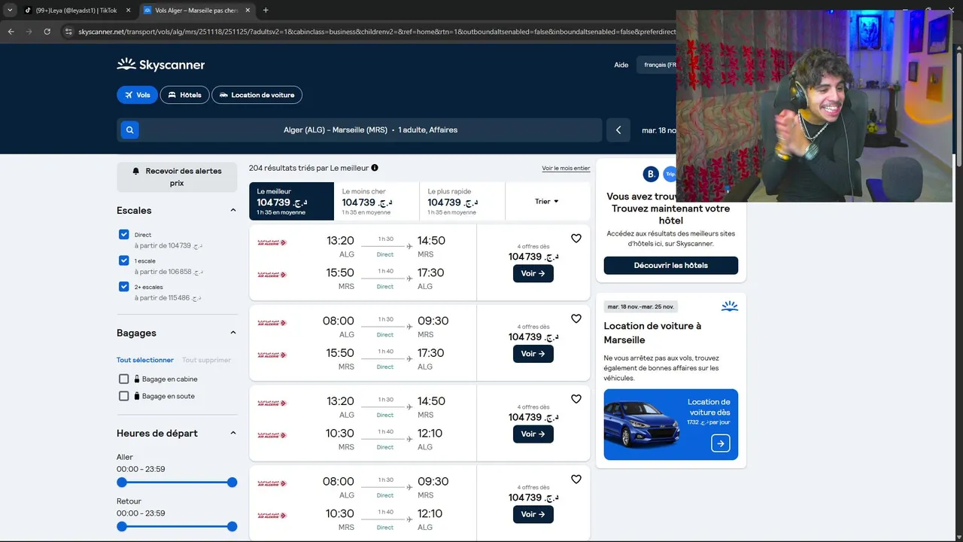Switch to the Vols section
Viewport: 963px width, 542px height.
tap(137, 95)
